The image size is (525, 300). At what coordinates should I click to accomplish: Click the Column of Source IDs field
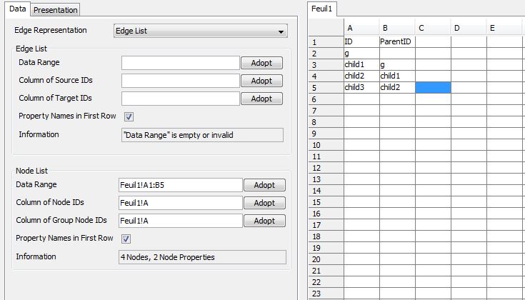(x=180, y=81)
